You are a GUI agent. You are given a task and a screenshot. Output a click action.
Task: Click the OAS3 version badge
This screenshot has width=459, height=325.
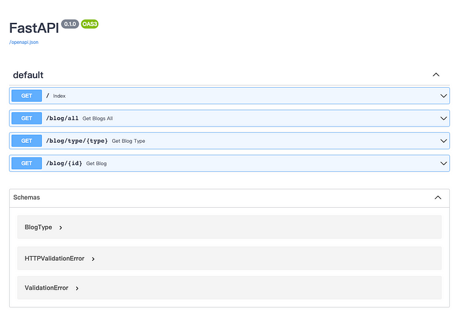pos(90,24)
